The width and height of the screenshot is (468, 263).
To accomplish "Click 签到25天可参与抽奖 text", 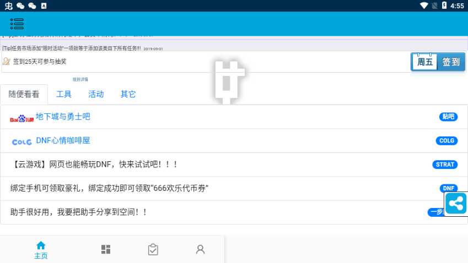I will 40,62.
